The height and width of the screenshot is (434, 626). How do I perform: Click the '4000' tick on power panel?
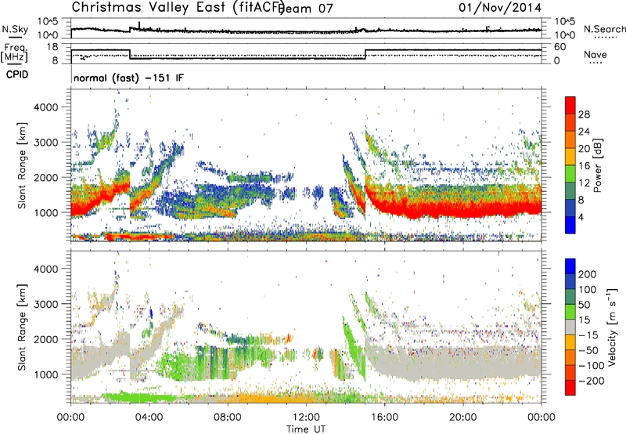click(x=46, y=107)
